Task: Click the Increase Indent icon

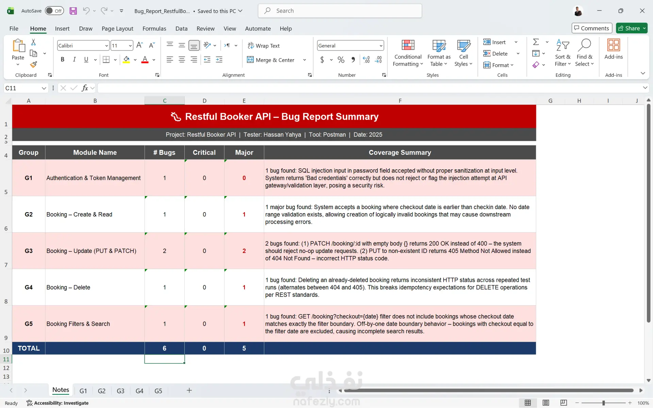Action: click(x=219, y=60)
